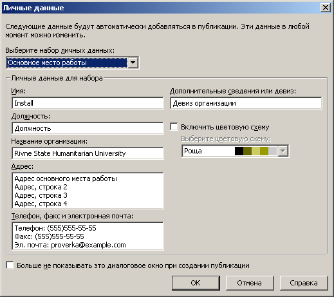Click the Имя field containing Install

point(88,103)
